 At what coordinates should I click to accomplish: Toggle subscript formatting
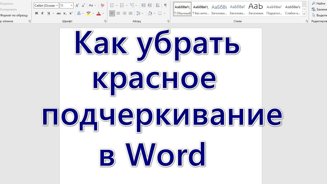coord(65,13)
